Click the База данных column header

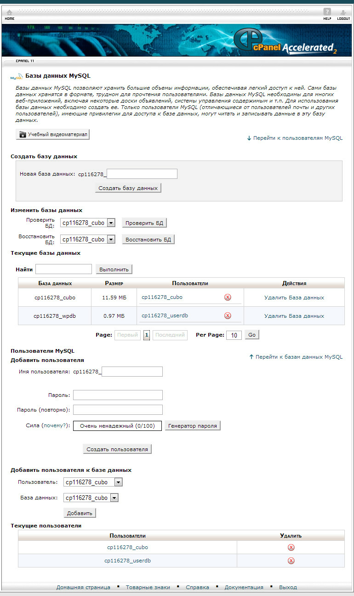click(55, 283)
